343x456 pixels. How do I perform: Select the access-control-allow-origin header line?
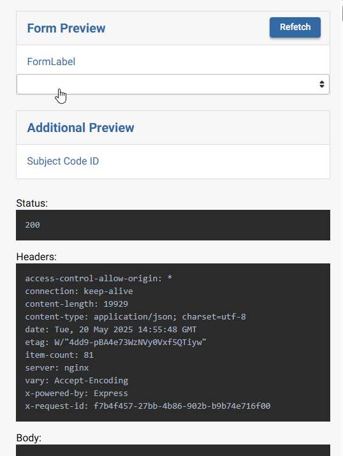click(x=99, y=278)
